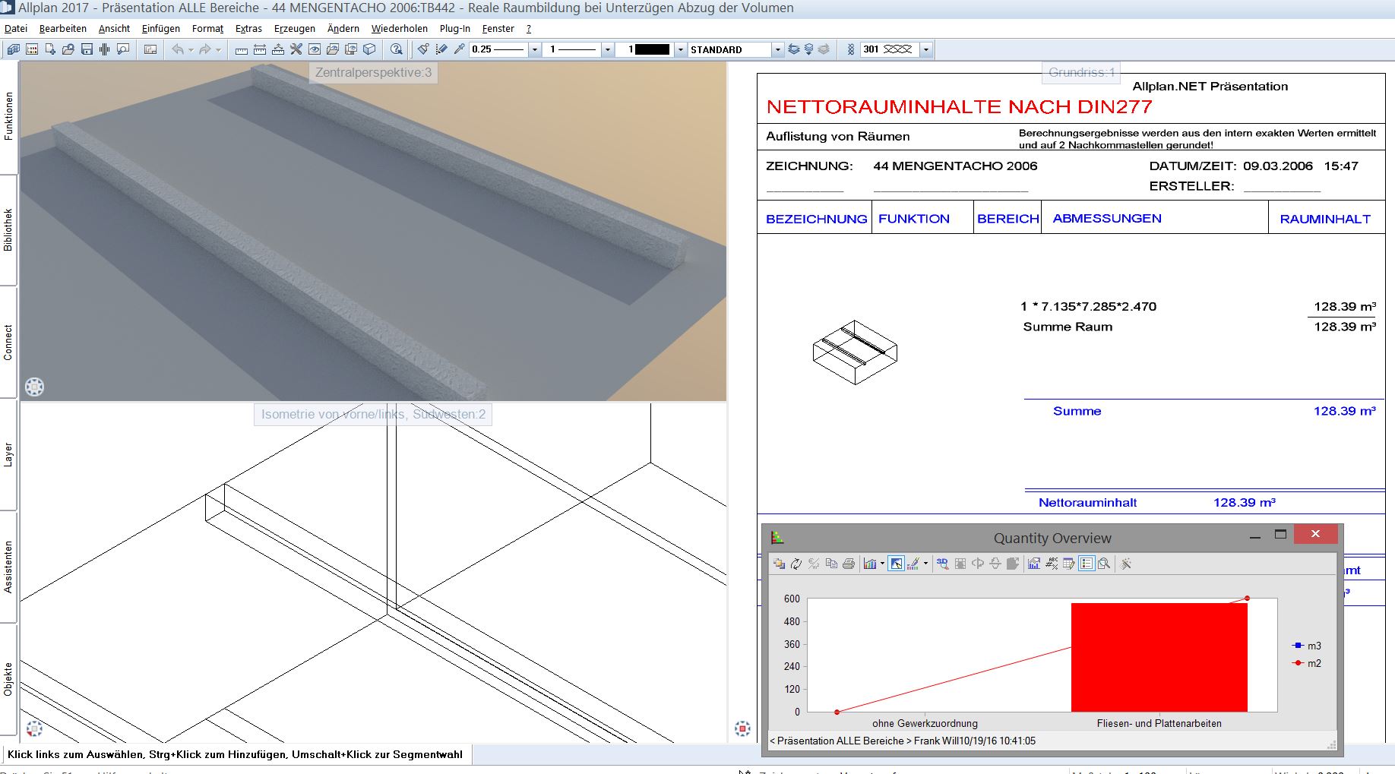This screenshot has height=774, width=1395.
Task: Click the Undo arrow in the toolbar
Action: (x=178, y=49)
